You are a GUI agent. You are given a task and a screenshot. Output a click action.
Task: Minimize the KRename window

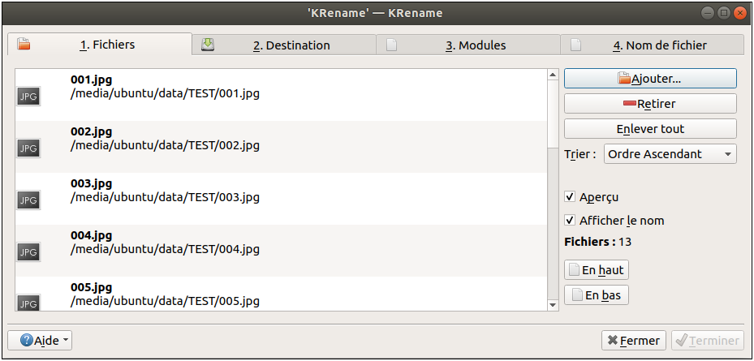click(708, 14)
